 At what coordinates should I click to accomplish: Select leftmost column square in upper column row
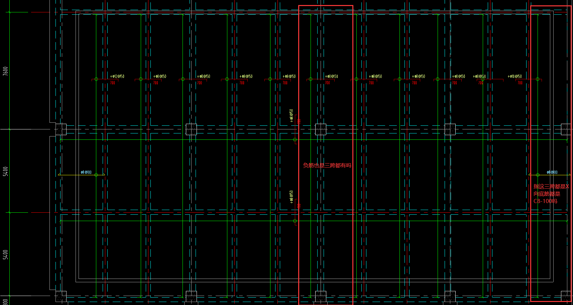pos(61,129)
